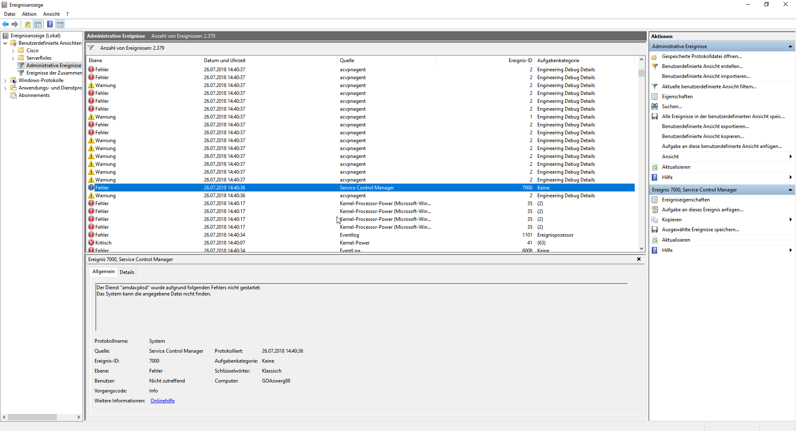
Task: Open the Ansicht menu in menu bar
Action: [51, 14]
